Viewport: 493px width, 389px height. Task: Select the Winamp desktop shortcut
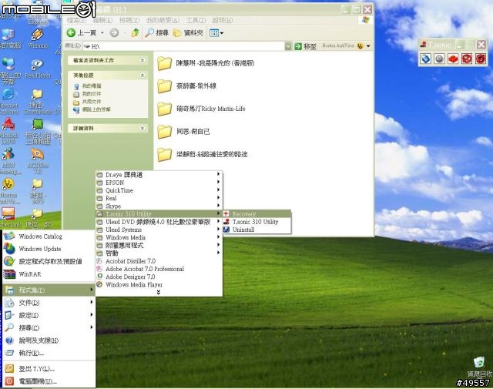(38, 39)
